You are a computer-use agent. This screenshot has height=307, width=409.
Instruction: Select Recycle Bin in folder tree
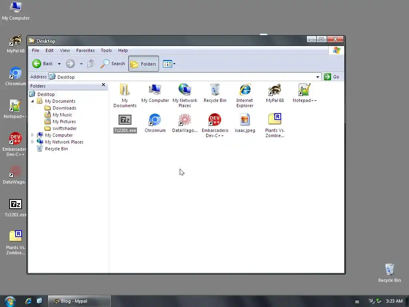coord(56,149)
